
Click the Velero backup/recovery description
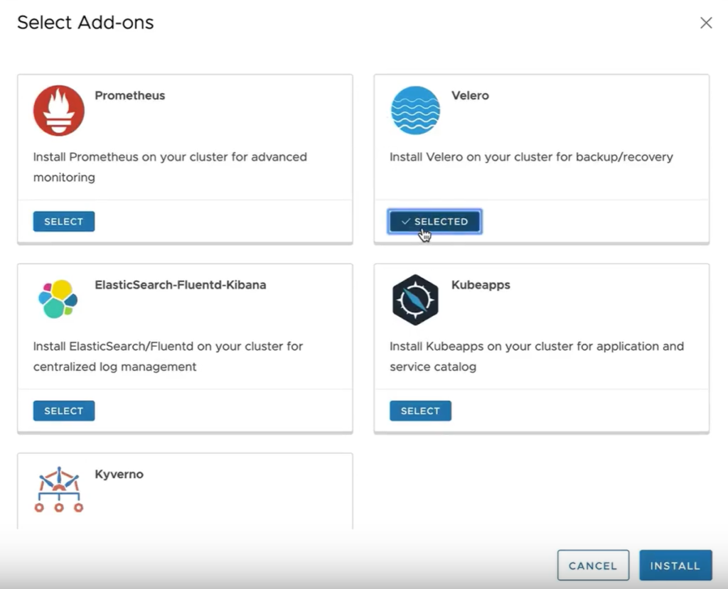(531, 157)
